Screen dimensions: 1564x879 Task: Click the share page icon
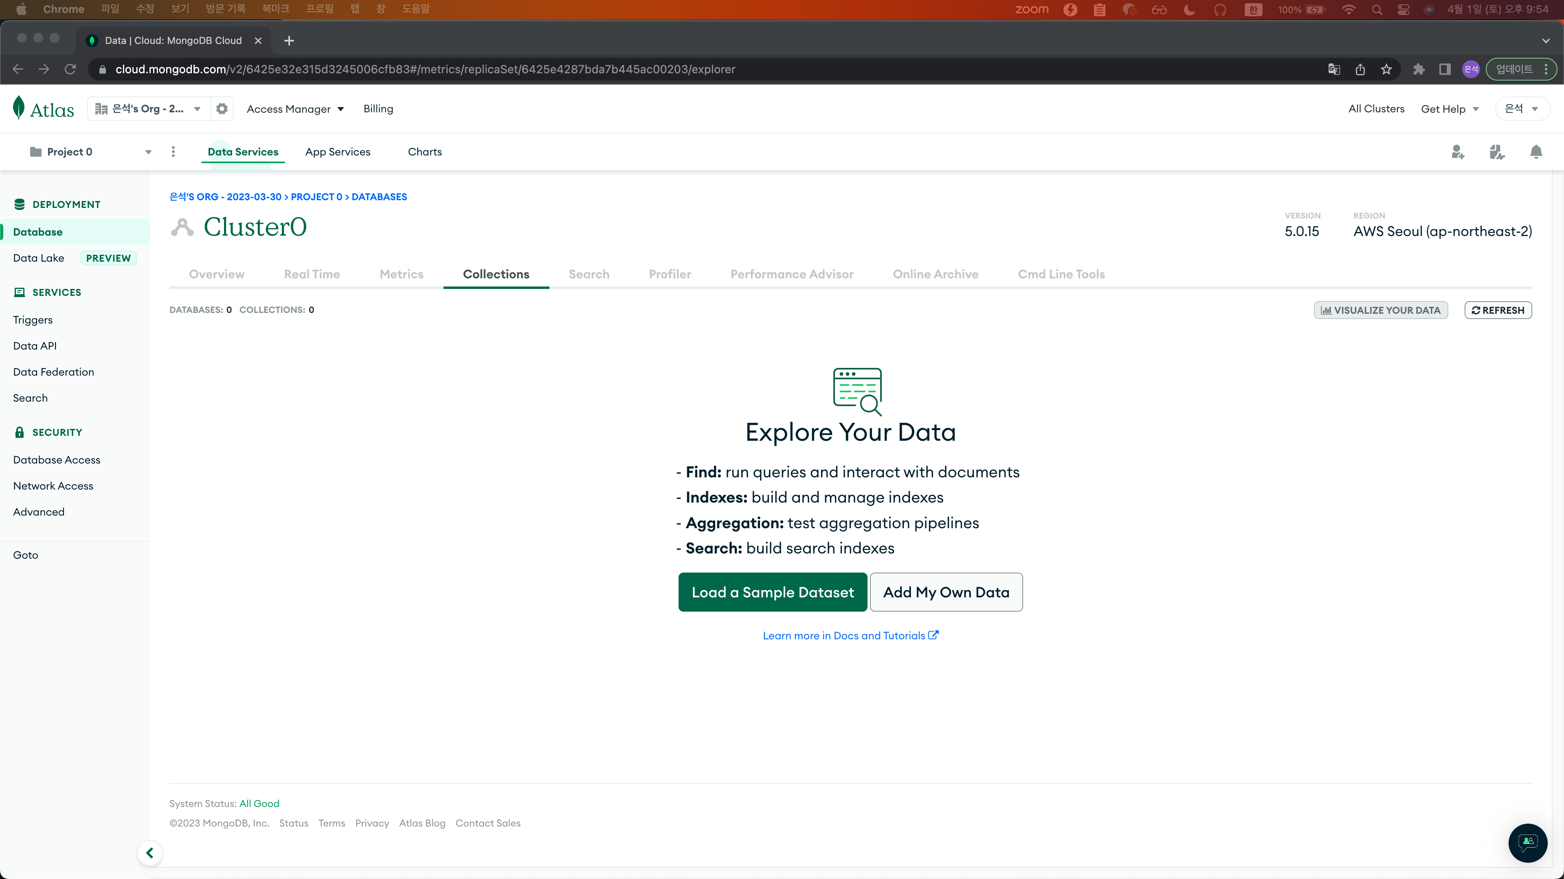click(1360, 69)
